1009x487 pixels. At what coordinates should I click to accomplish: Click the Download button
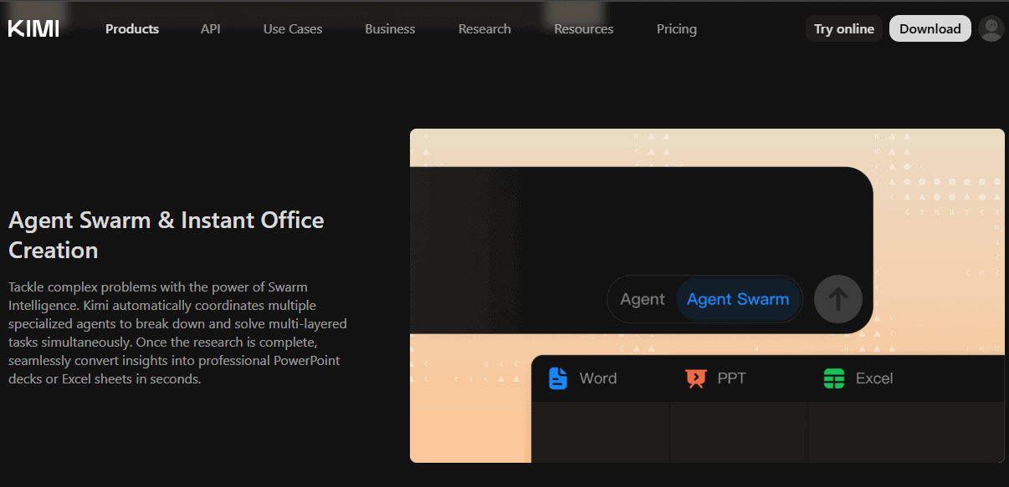(930, 28)
